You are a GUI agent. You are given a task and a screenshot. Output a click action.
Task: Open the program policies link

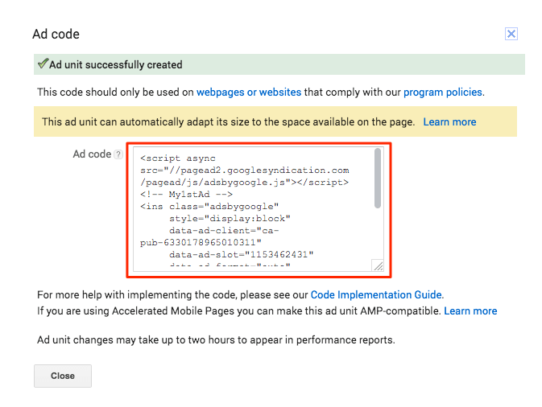point(442,92)
